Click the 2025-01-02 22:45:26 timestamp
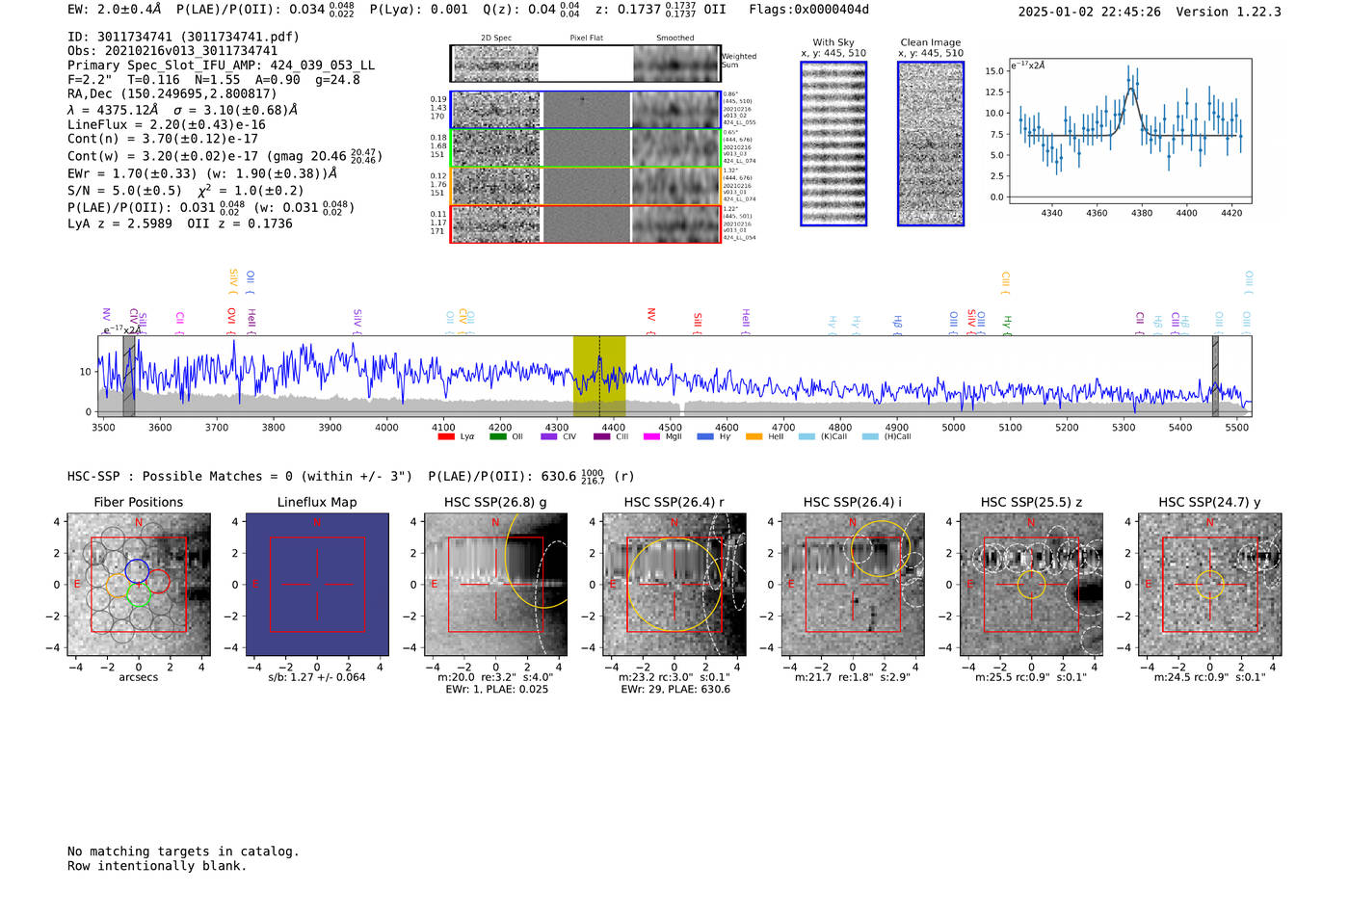This screenshot has width=1349, height=918. pyautogui.click(x=1089, y=12)
